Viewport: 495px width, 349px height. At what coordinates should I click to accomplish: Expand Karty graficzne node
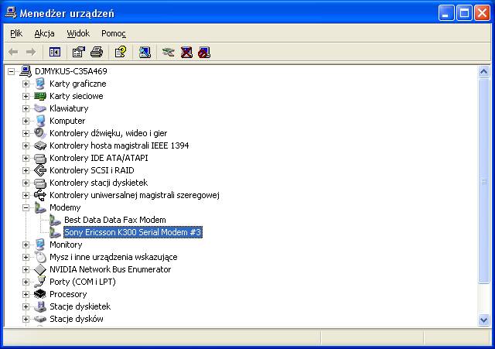[x=26, y=84]
